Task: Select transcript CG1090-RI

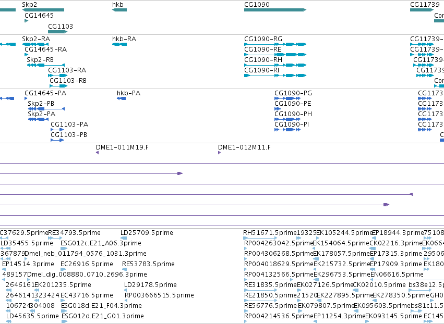Action: (x=275, y=76)
